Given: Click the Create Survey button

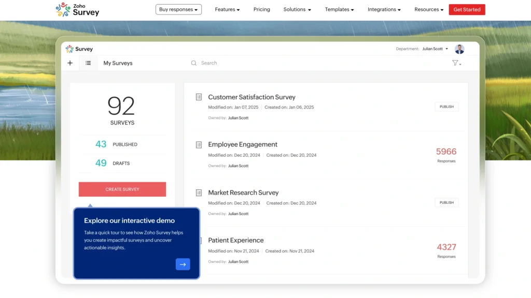Looking at the screenshot, I should click(x=122, y=189).
